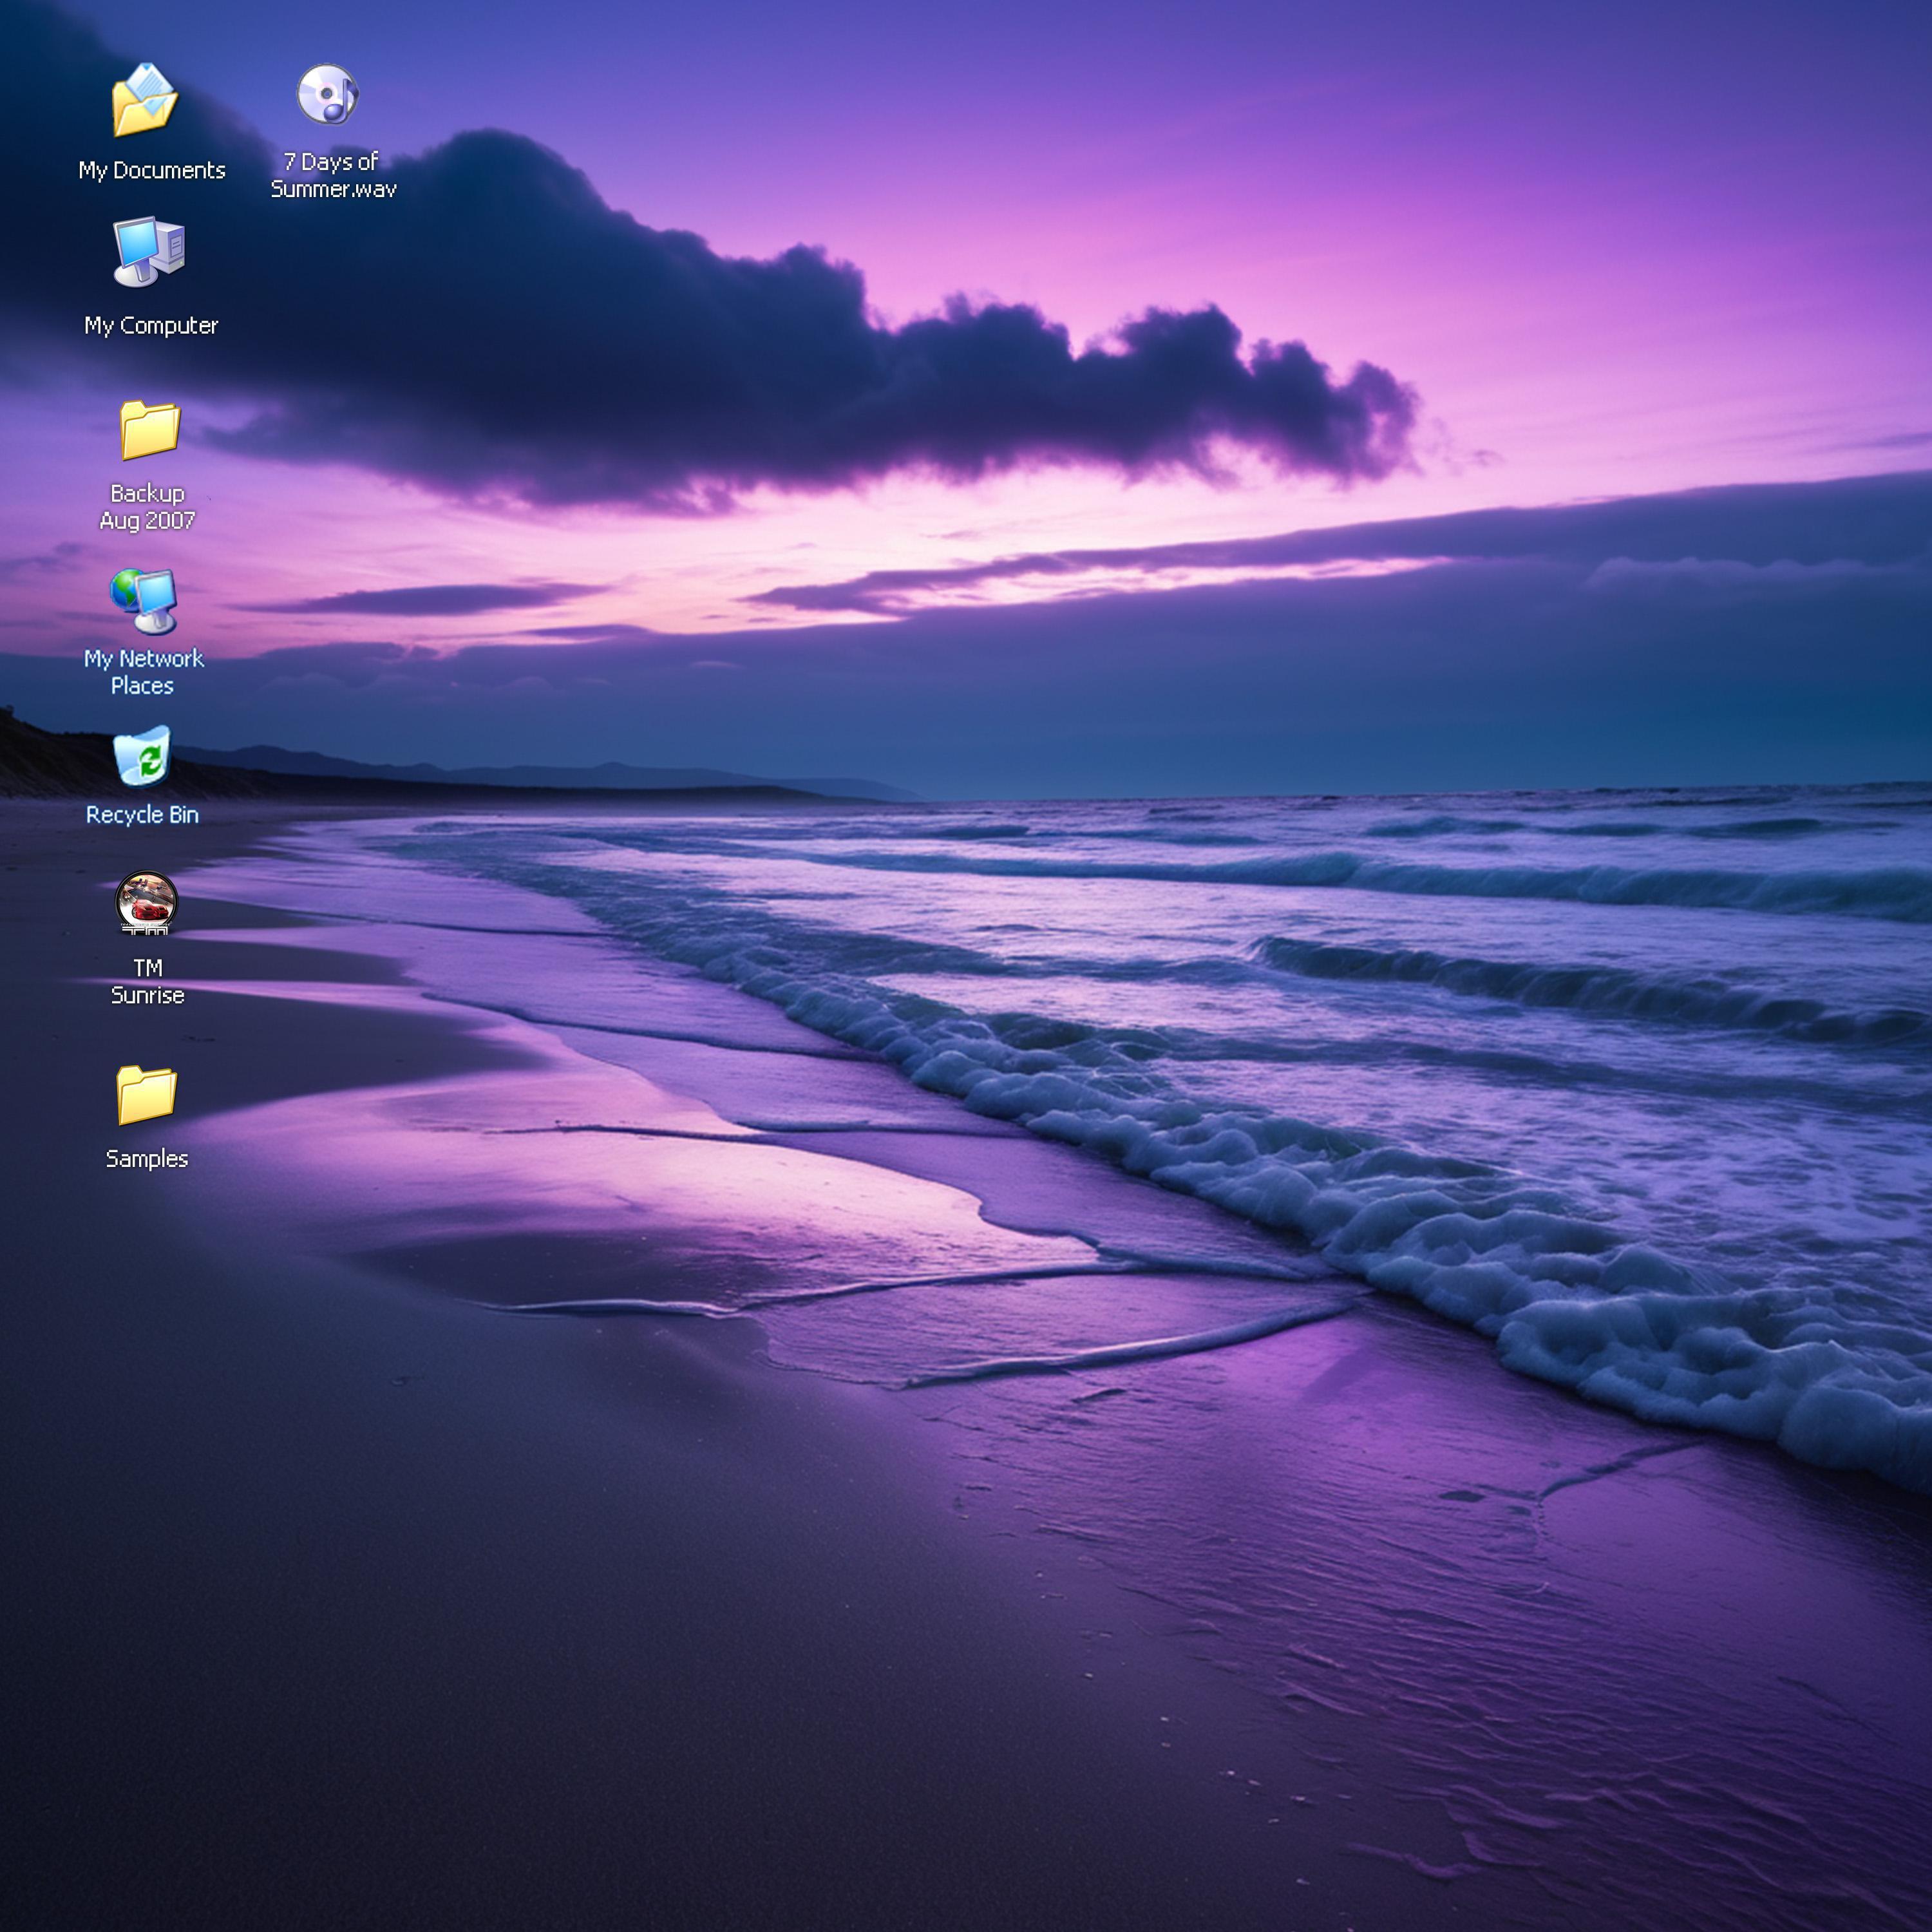Click the Recycle Bin label text
The width and height of the screenshot is (1932, 1932).
tap(142, 815)
